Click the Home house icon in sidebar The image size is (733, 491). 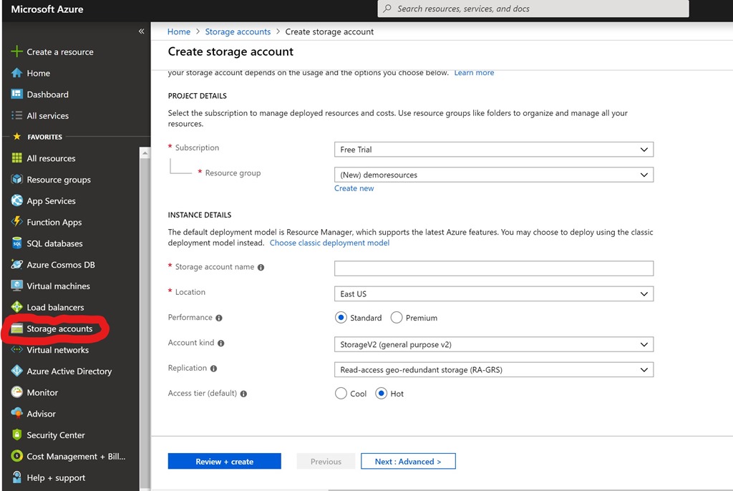pos(17,73)
